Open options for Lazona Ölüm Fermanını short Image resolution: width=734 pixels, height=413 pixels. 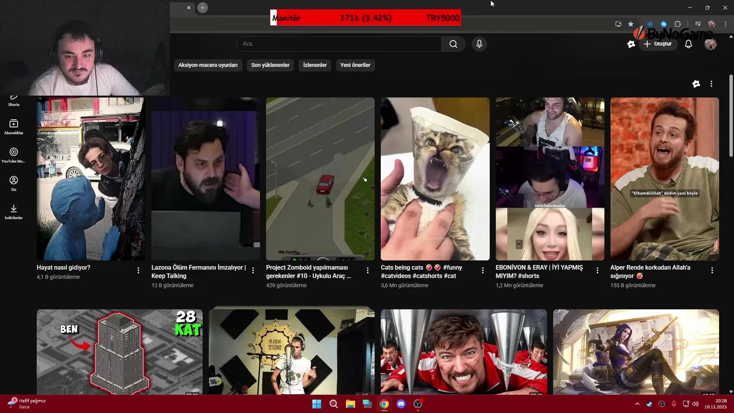(x=253, y=270)
